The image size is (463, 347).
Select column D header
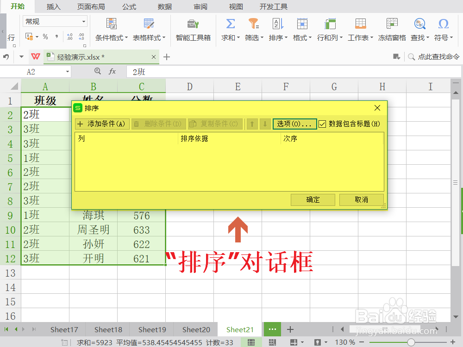pos(189,87)
